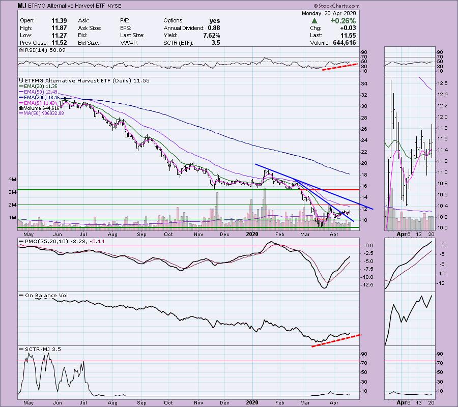Click the EMA(200) 18.16 legend entry
The image size is (458, 407).
[39, 98]
